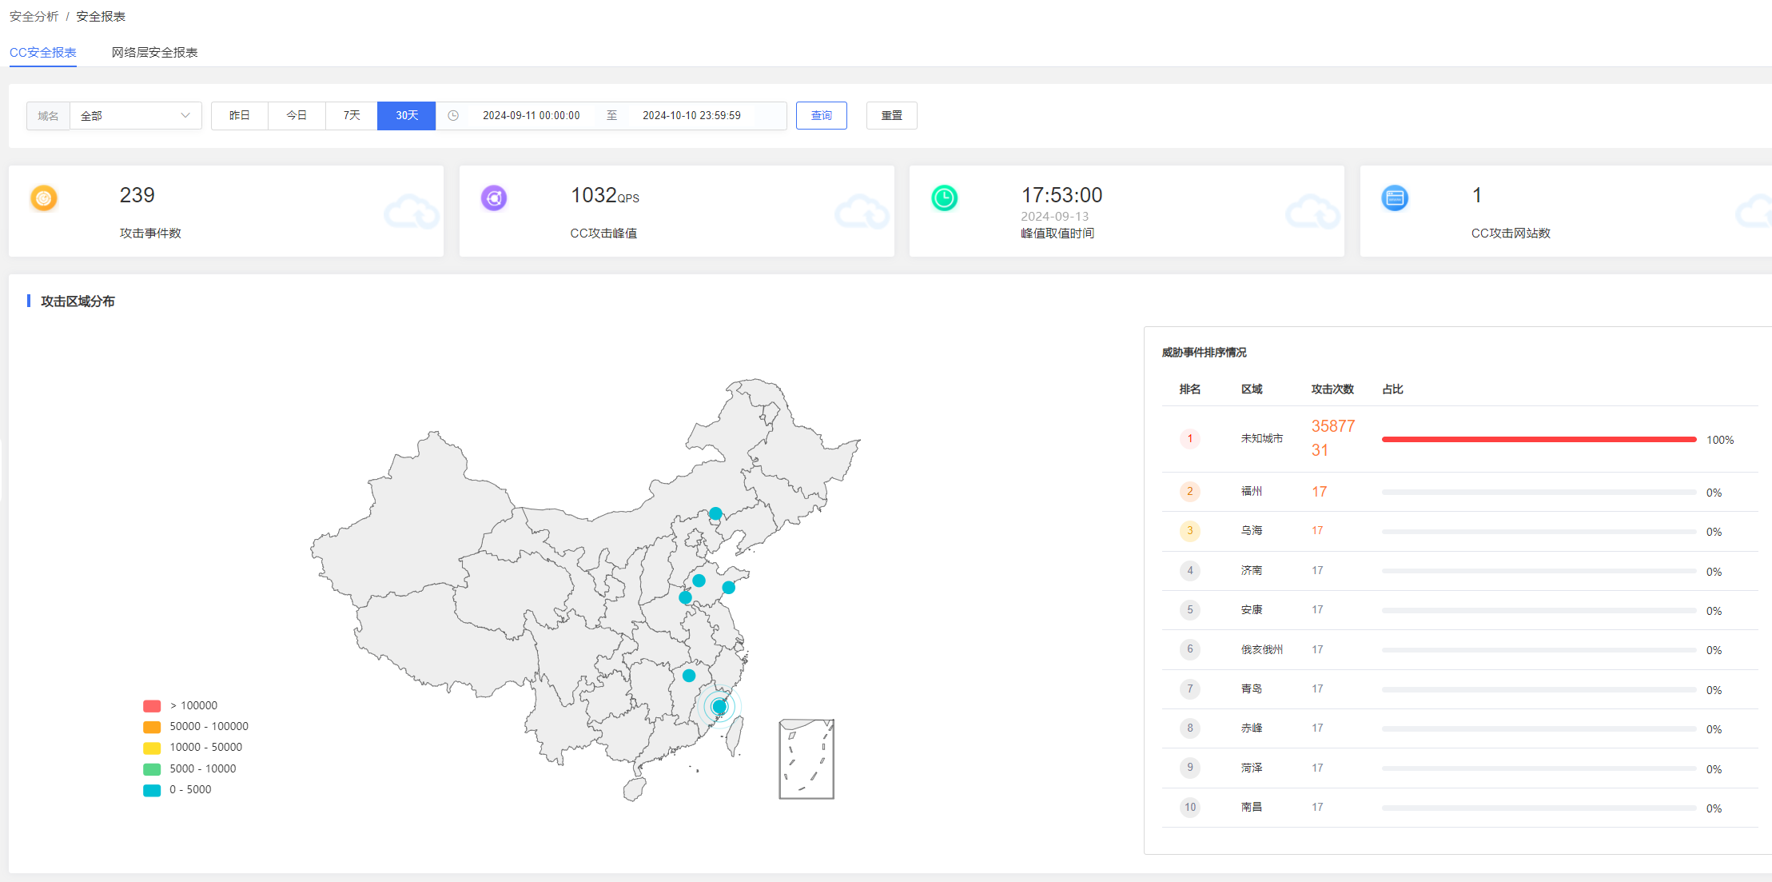Click the rank 2 badge for 福州
The image size is (1772, 882).
click(1190, 491)
